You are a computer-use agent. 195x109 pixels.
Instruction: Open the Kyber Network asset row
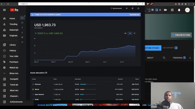tap(85, 94)
